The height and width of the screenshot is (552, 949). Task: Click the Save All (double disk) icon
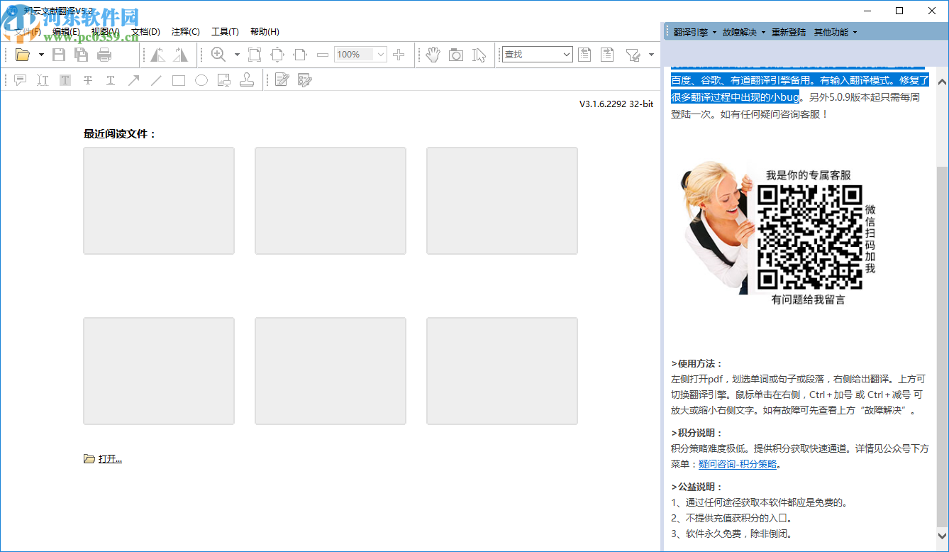[x=82, y=55]
